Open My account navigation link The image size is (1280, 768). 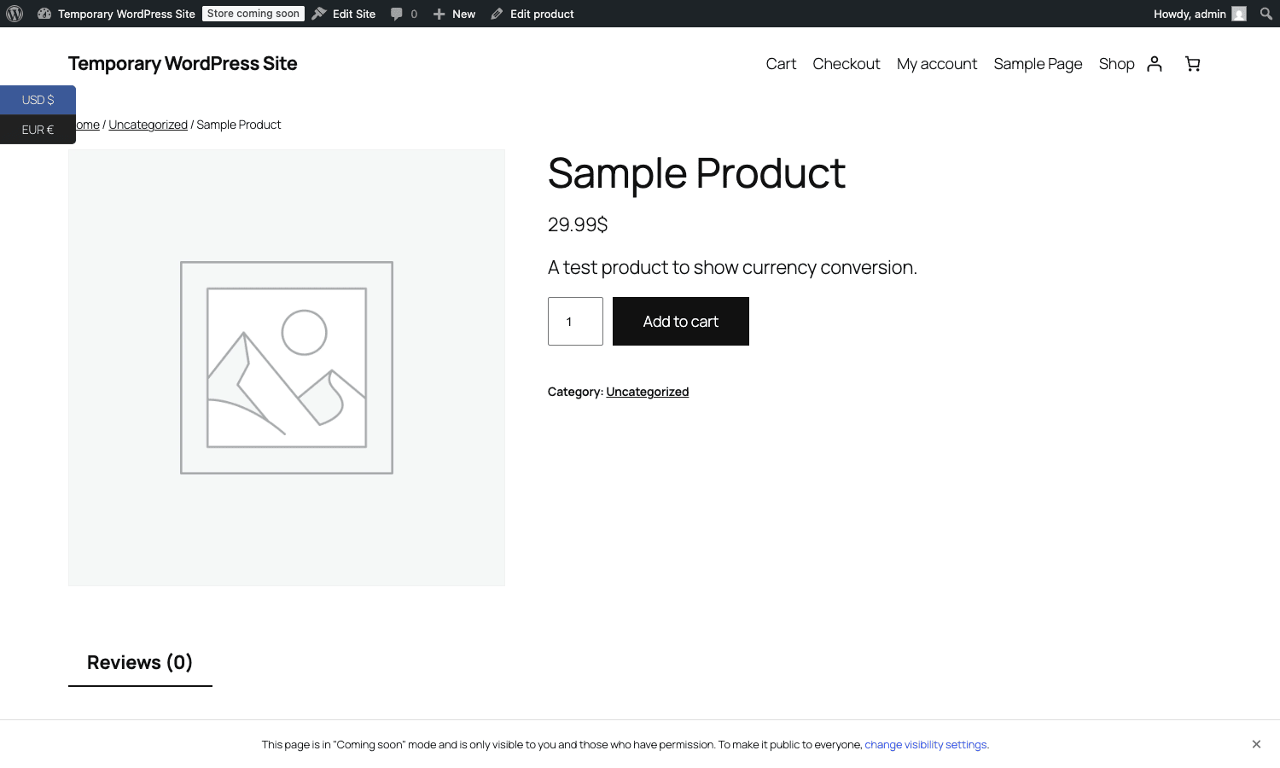point(937,64)
